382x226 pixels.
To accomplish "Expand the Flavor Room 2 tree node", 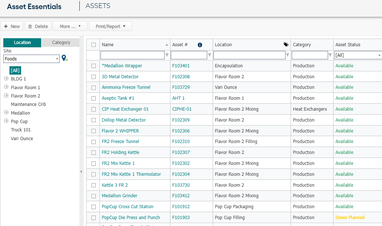I will click(x=6, y=96).
